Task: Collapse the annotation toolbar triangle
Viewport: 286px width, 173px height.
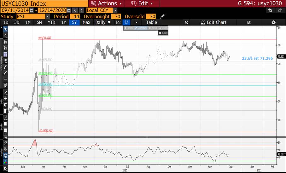Action: point(2,28)
